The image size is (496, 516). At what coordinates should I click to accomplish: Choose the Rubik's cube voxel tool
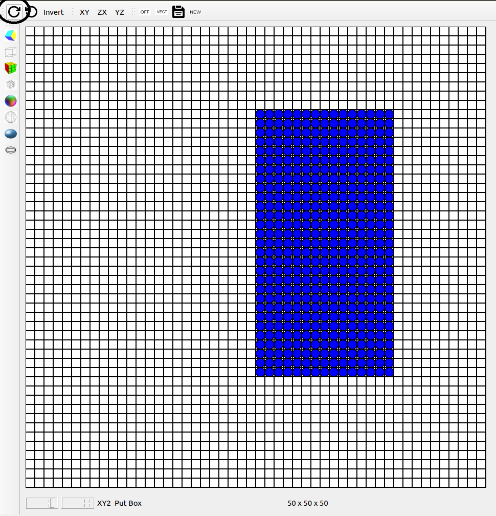[10, 68]
